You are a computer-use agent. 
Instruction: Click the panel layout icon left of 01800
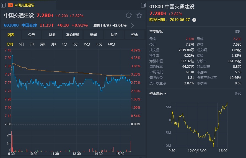click(143, 5)
